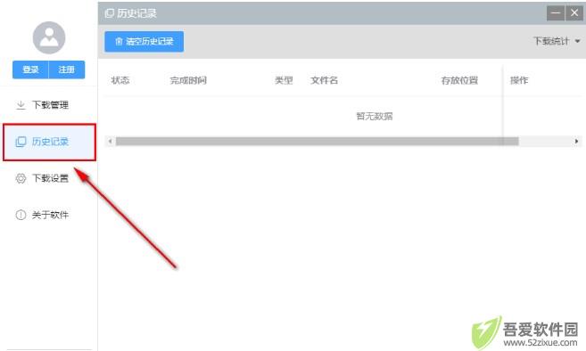The image size is (586, 351).
Task: Click the 文件名 column header
Action: [x=324, y=80]
